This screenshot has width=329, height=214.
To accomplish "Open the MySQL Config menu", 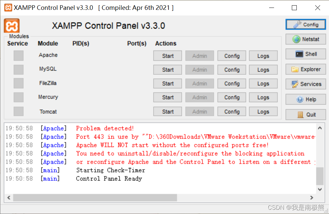I will click(232, 70).
